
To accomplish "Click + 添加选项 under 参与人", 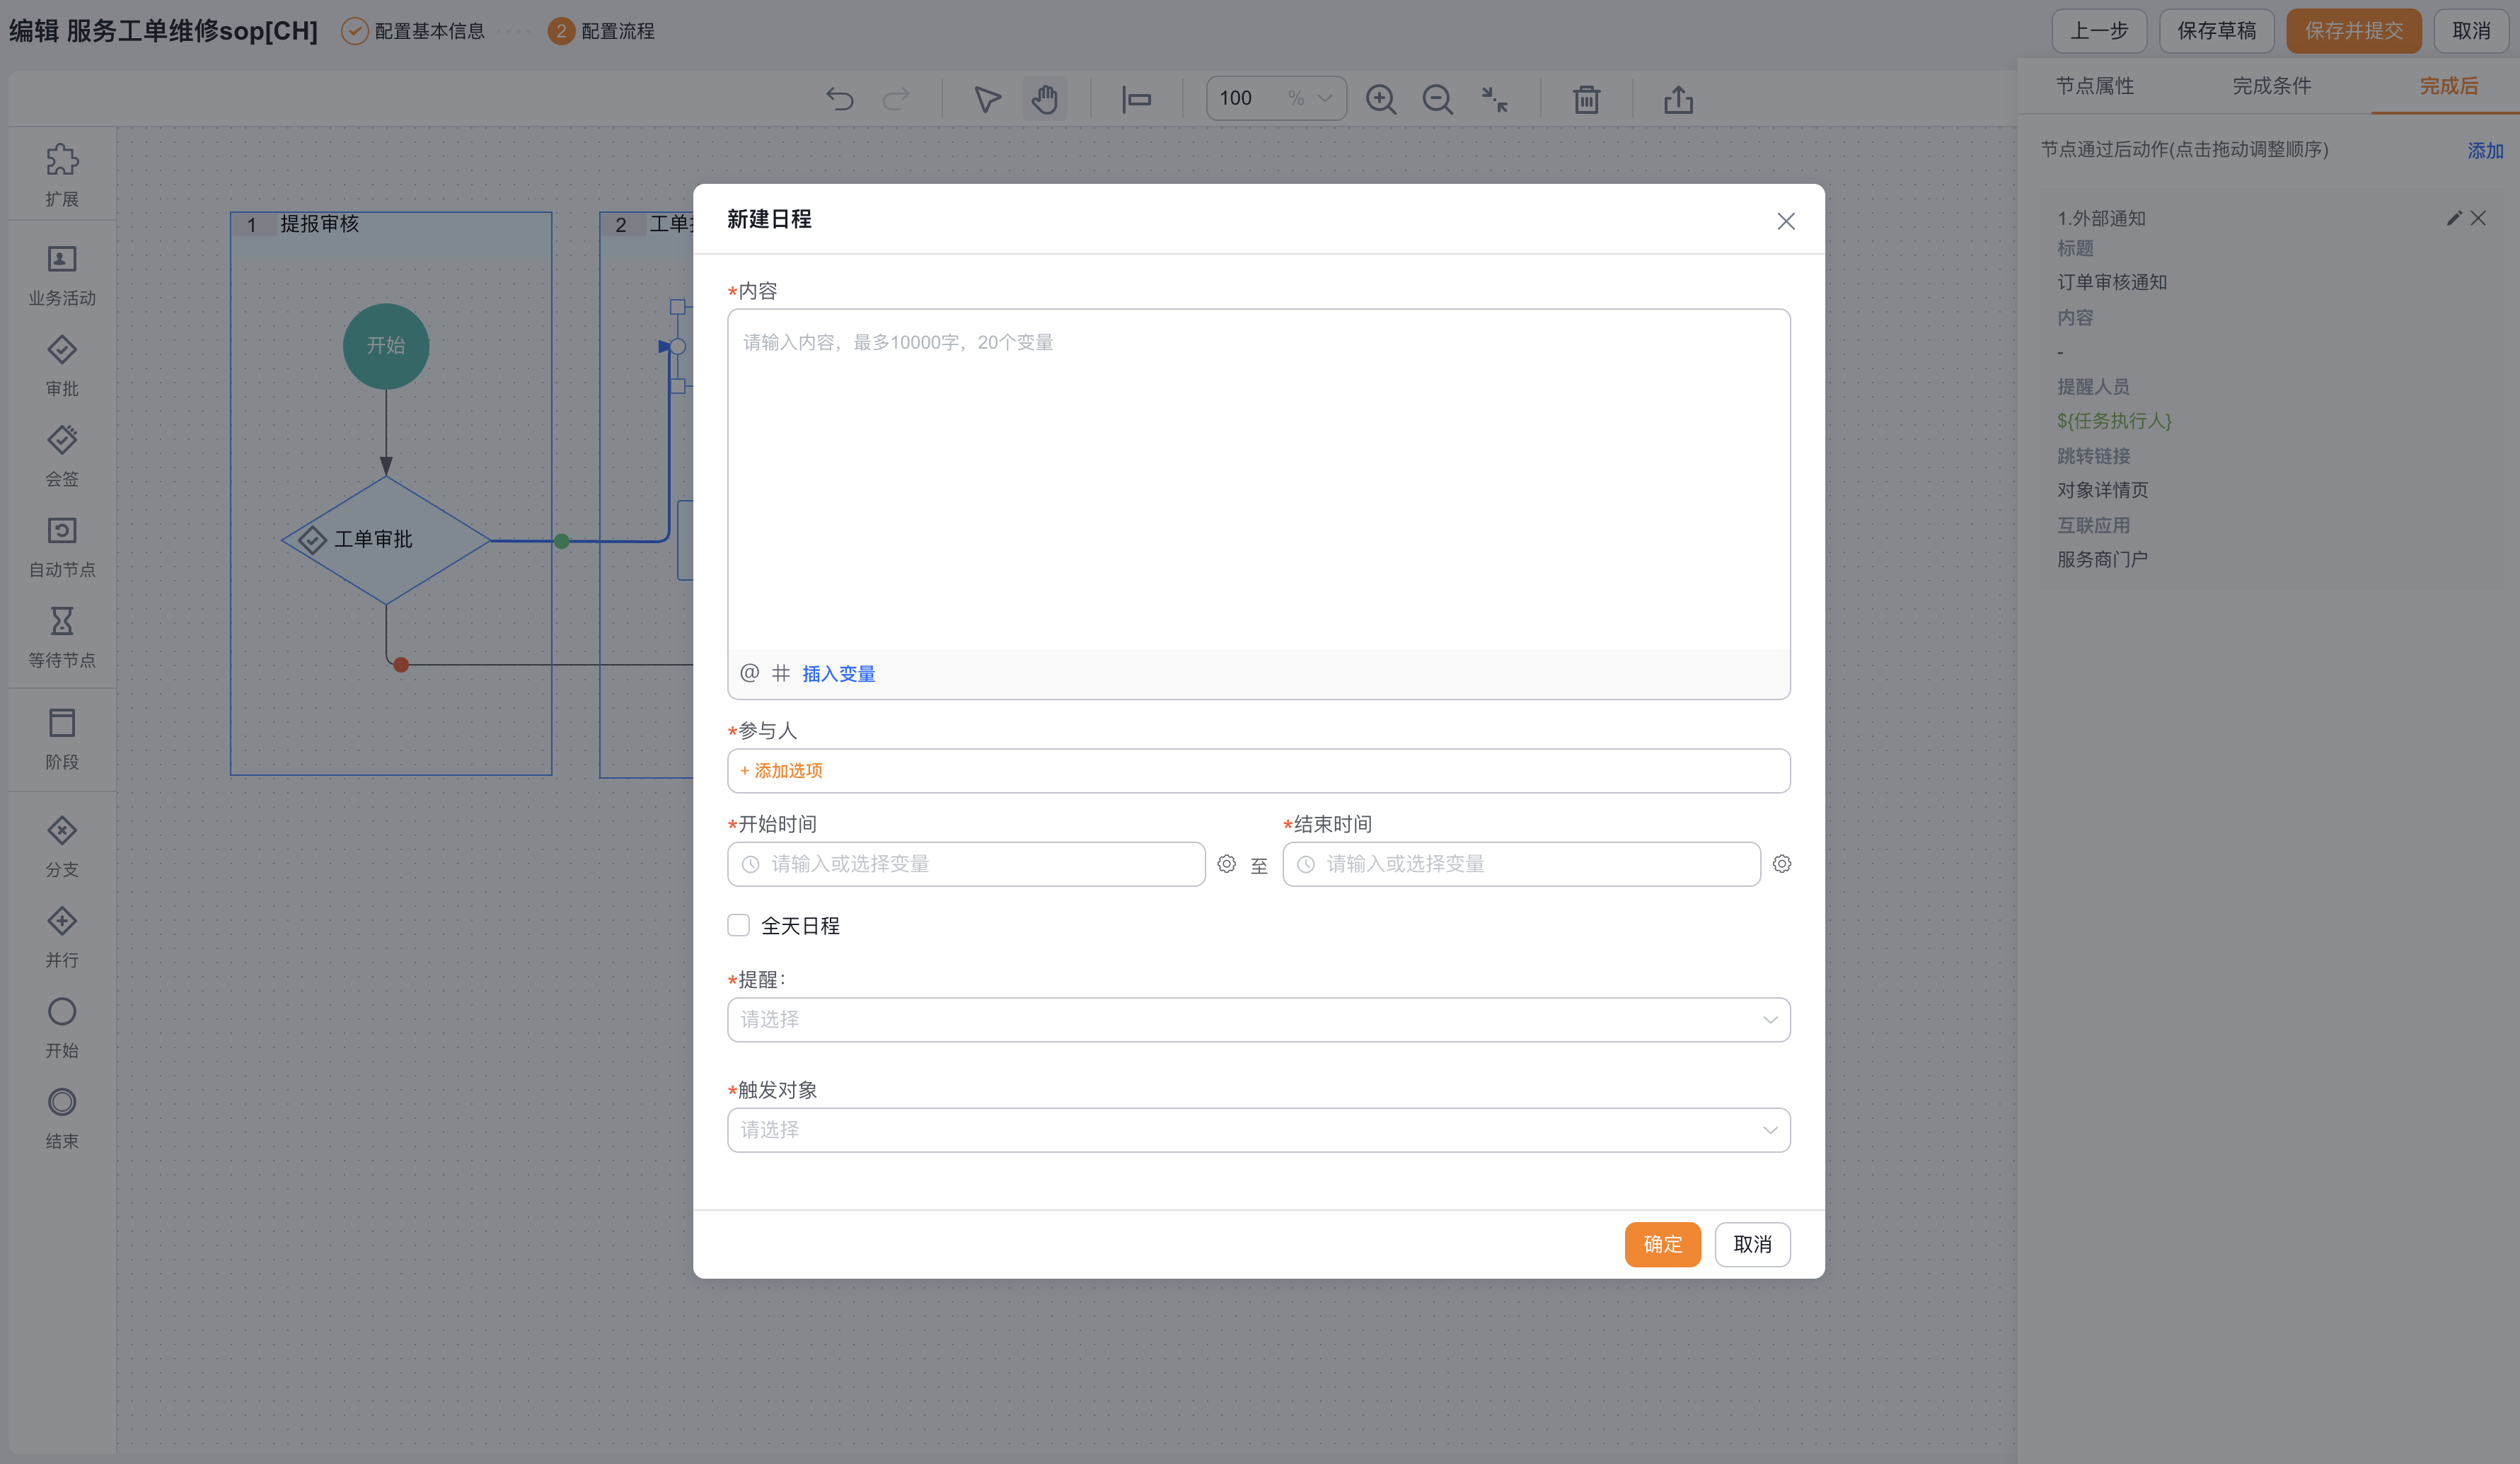I will tap(780, 770).
